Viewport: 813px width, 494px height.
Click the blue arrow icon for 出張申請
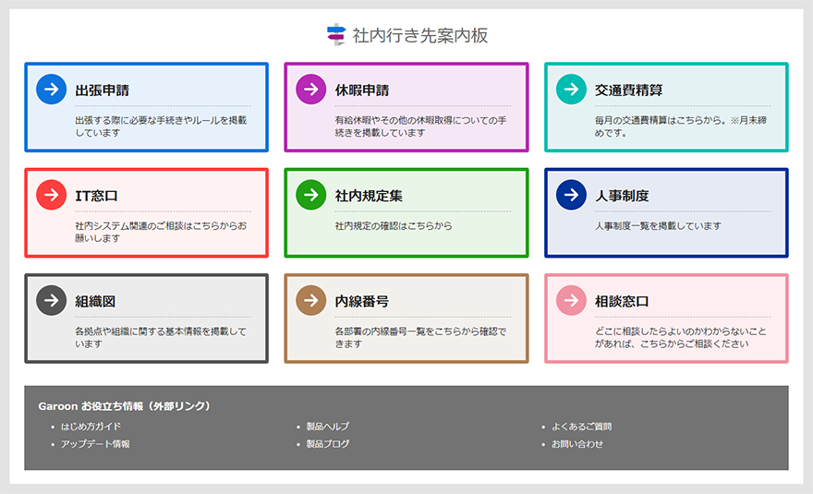(52, 90)
